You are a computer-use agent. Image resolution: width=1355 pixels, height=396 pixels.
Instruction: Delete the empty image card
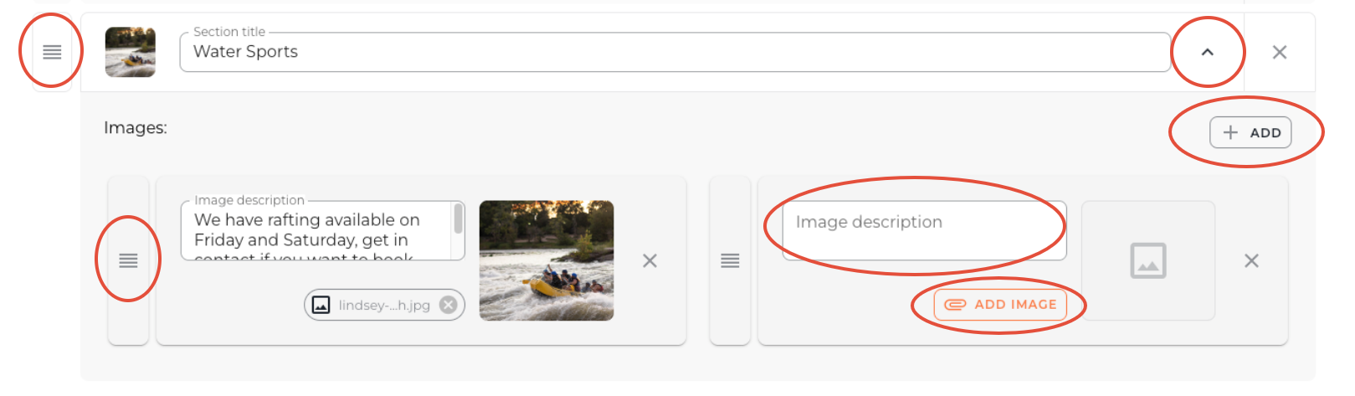[x=1251, y=260]
